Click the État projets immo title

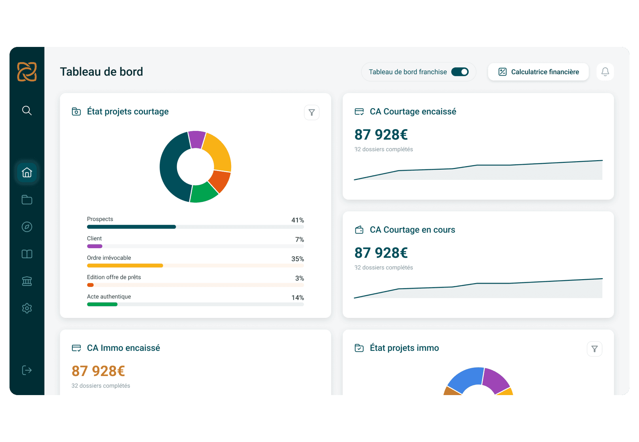coord(404,348)
